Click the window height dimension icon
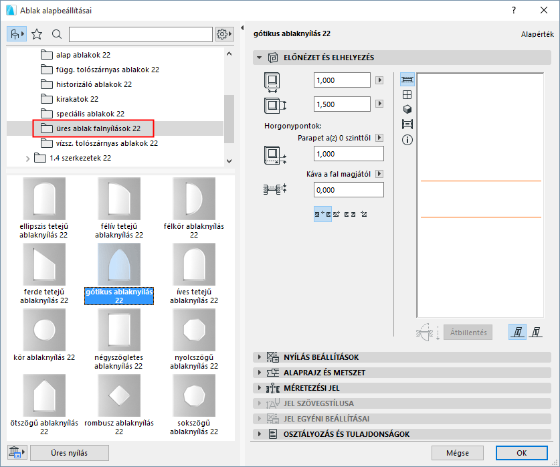Screen dimensions: 560x467 (275, 106)
